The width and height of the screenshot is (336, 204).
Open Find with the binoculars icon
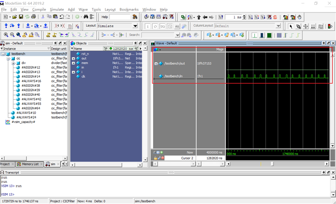point(86,17)
